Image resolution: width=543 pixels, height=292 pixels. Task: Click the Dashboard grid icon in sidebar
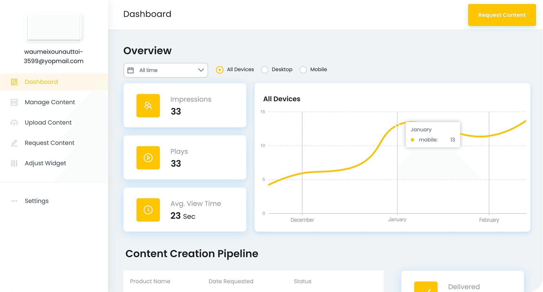14,82
